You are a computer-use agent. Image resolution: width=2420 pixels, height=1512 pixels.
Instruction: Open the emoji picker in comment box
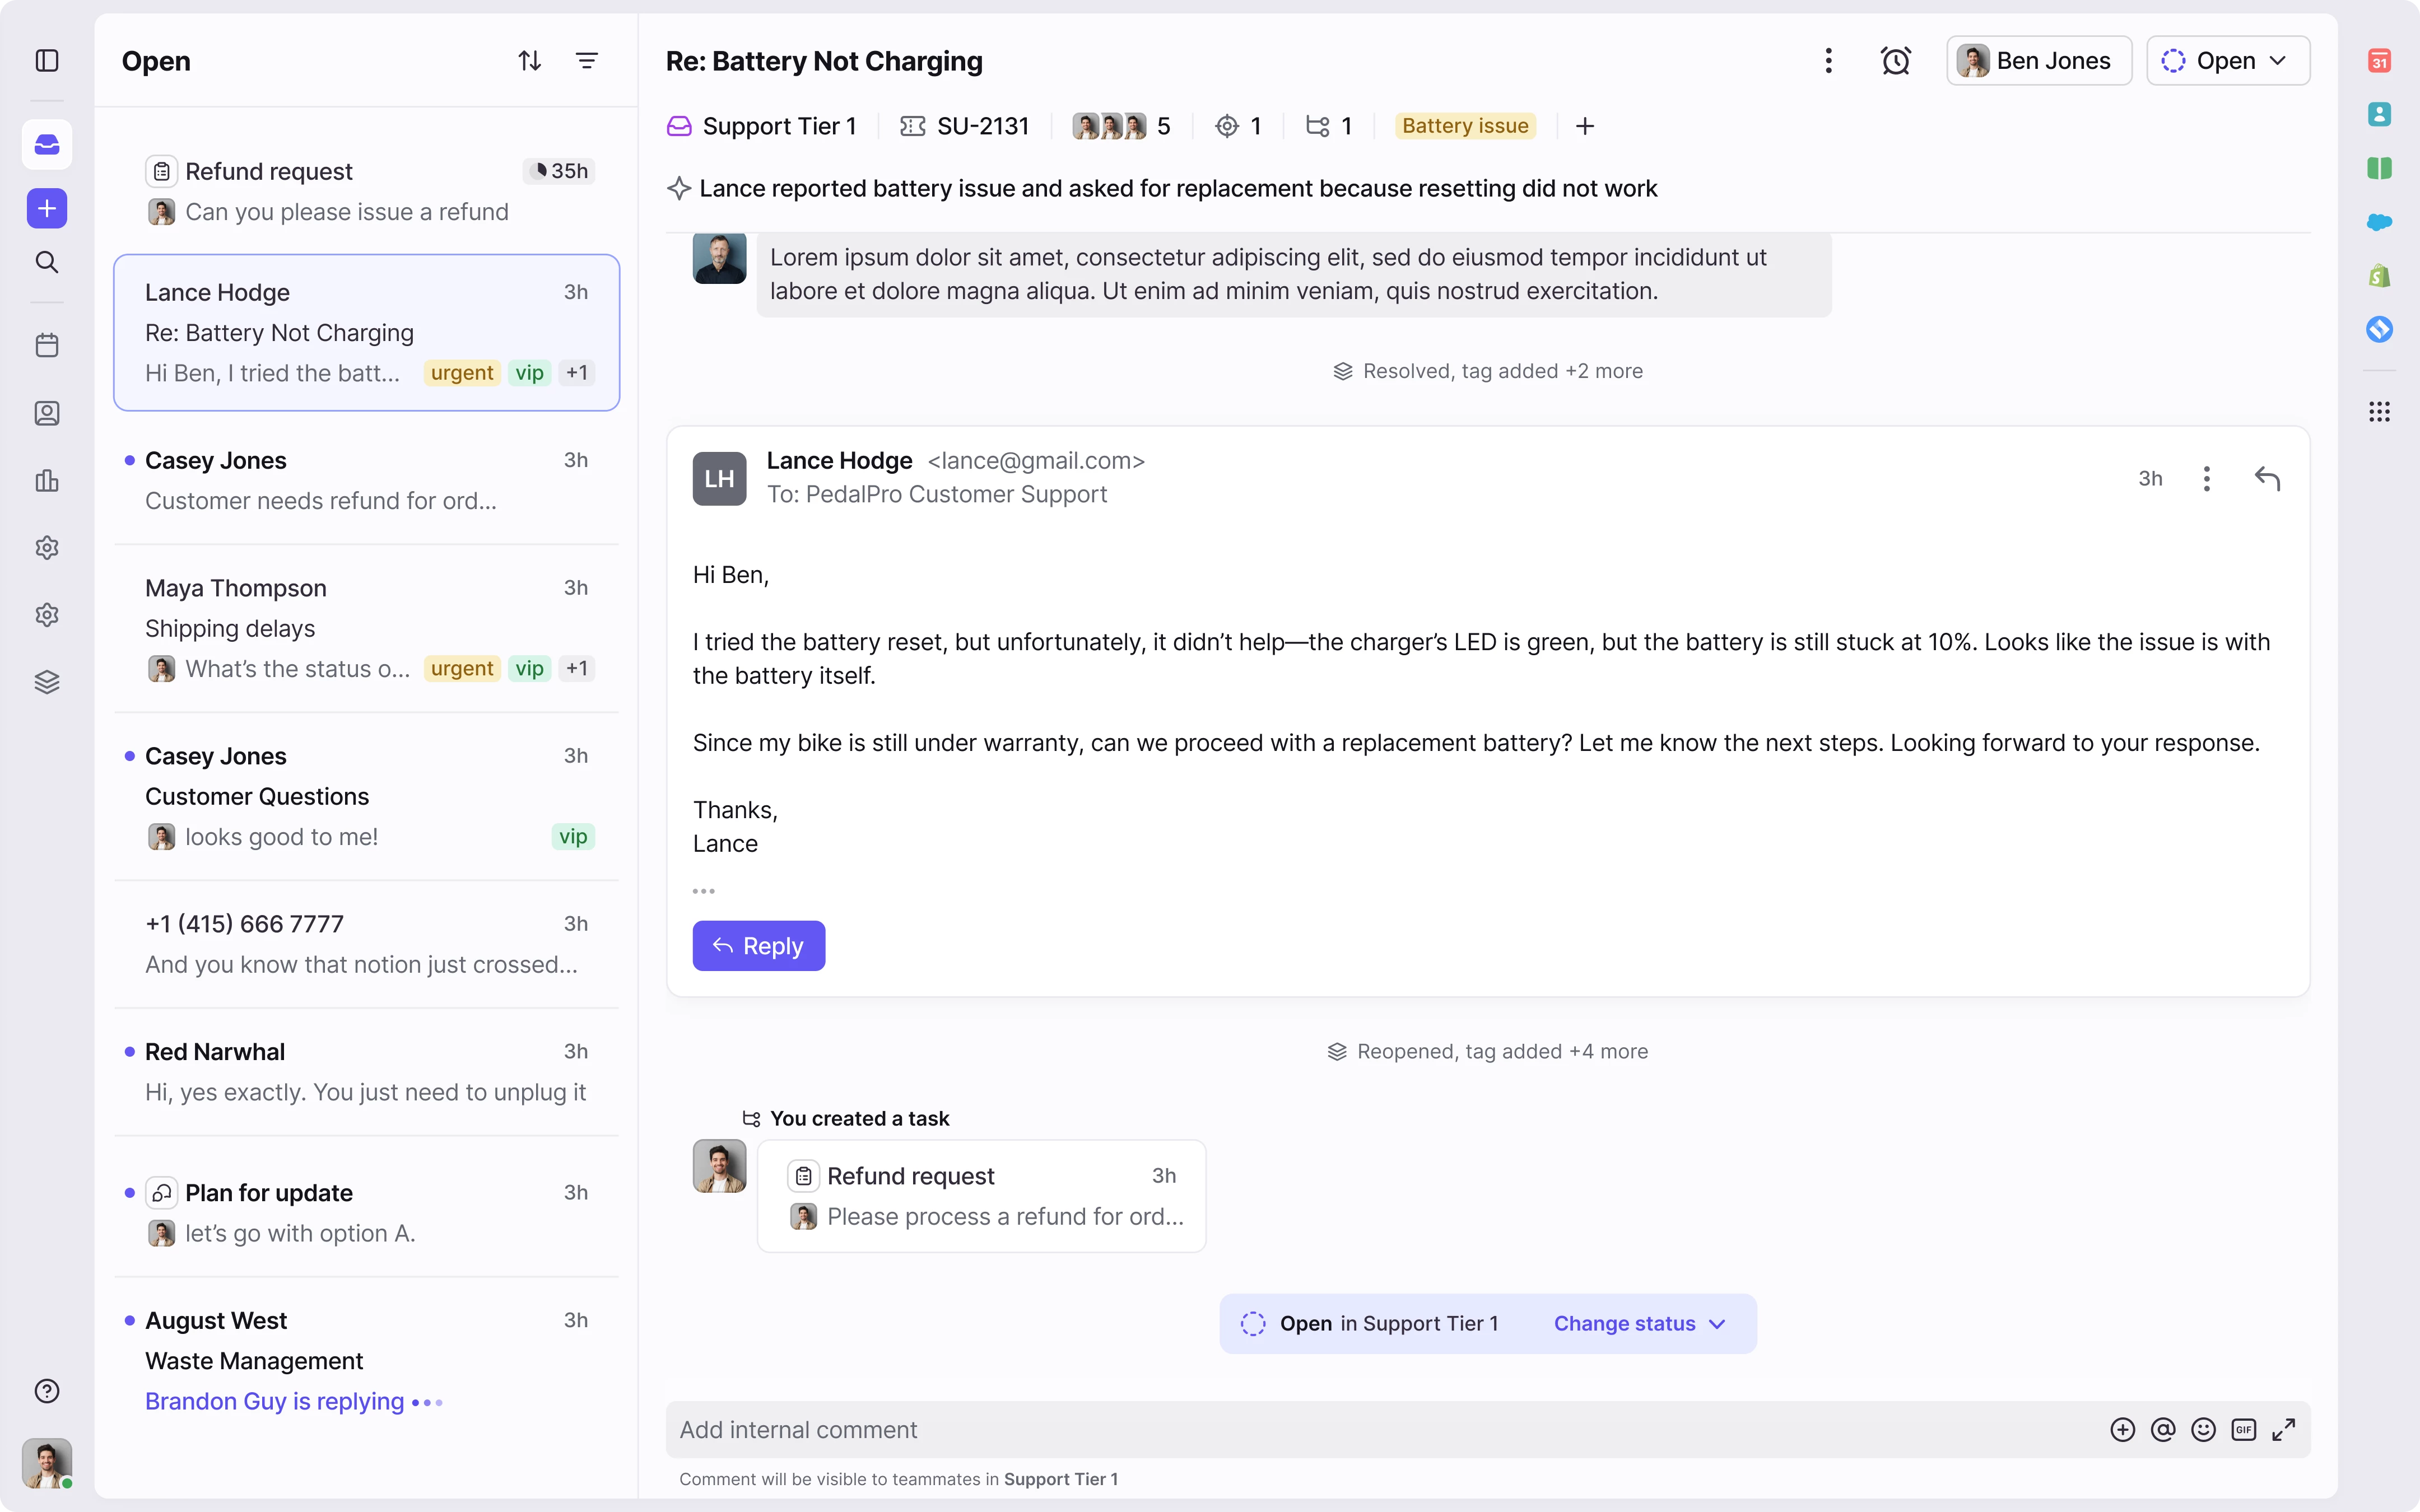point(2203,1430)
